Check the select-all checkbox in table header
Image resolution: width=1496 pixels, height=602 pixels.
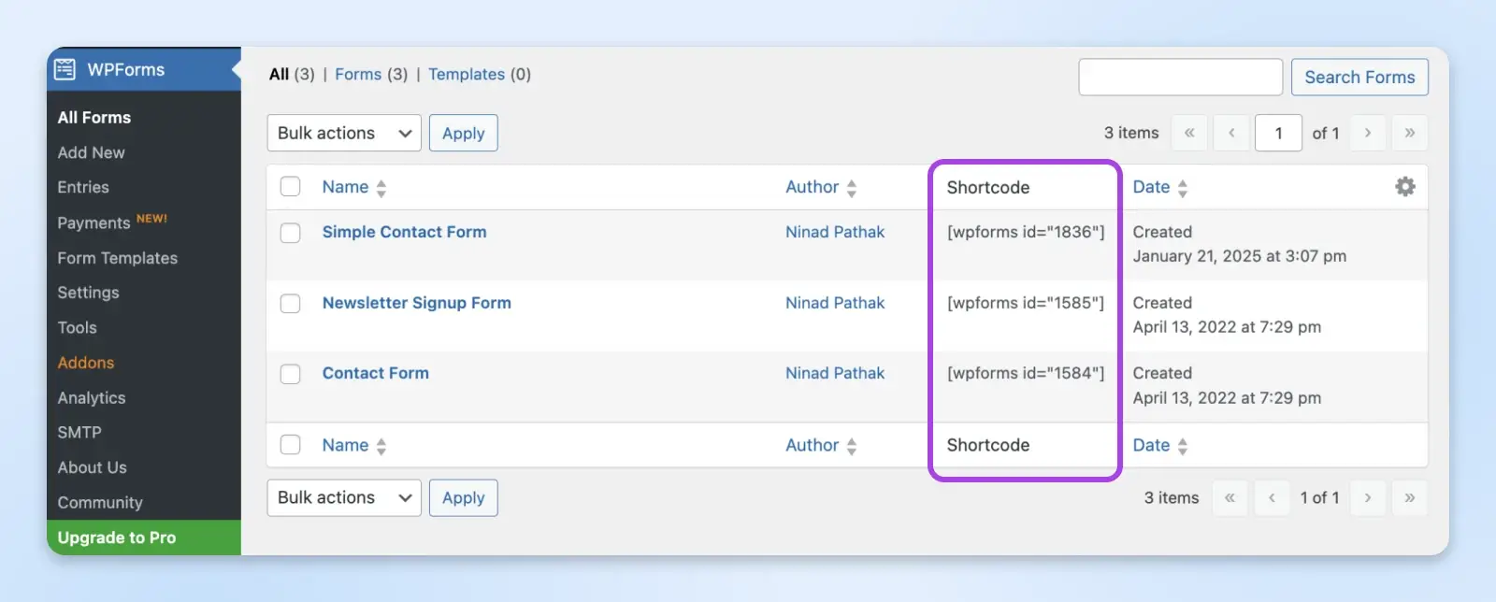click(291, 187)
